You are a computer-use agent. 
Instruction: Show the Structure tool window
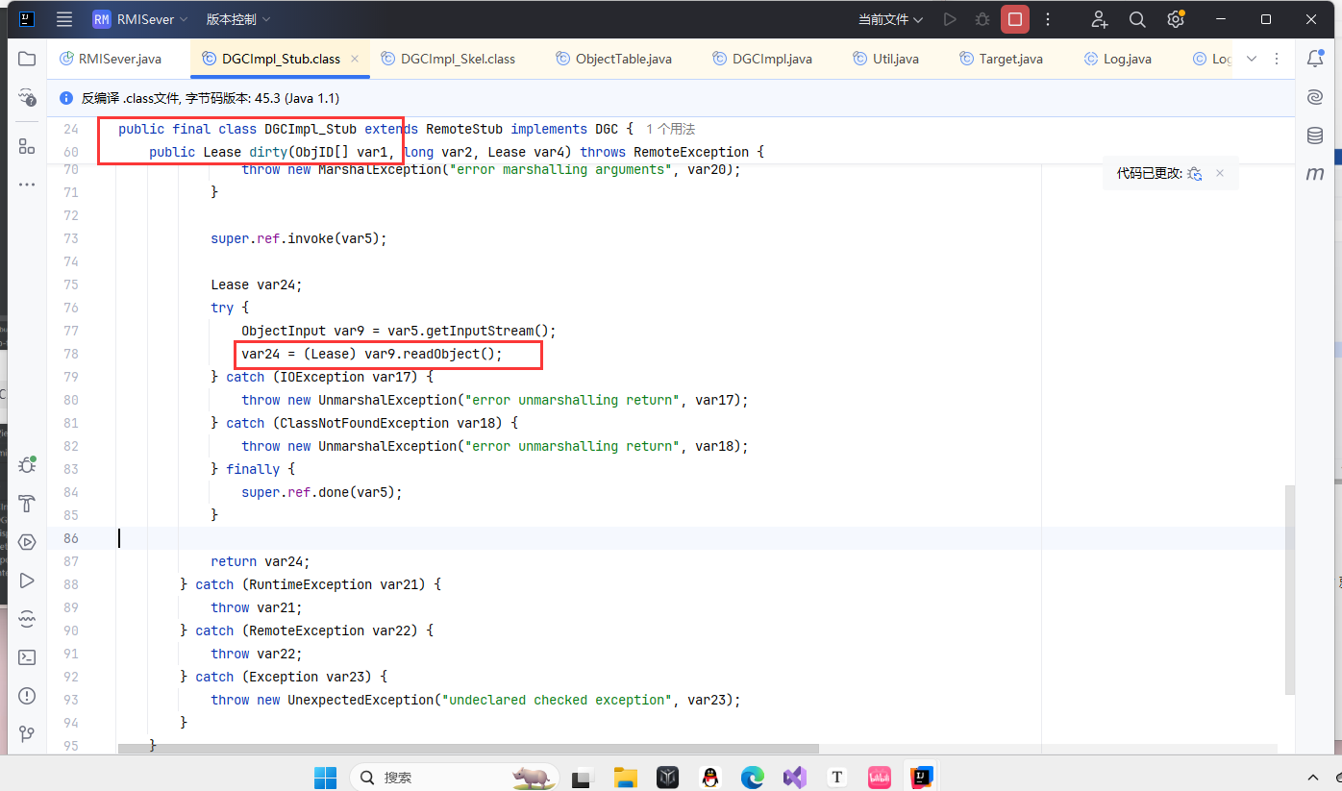[x=27, y=146]
